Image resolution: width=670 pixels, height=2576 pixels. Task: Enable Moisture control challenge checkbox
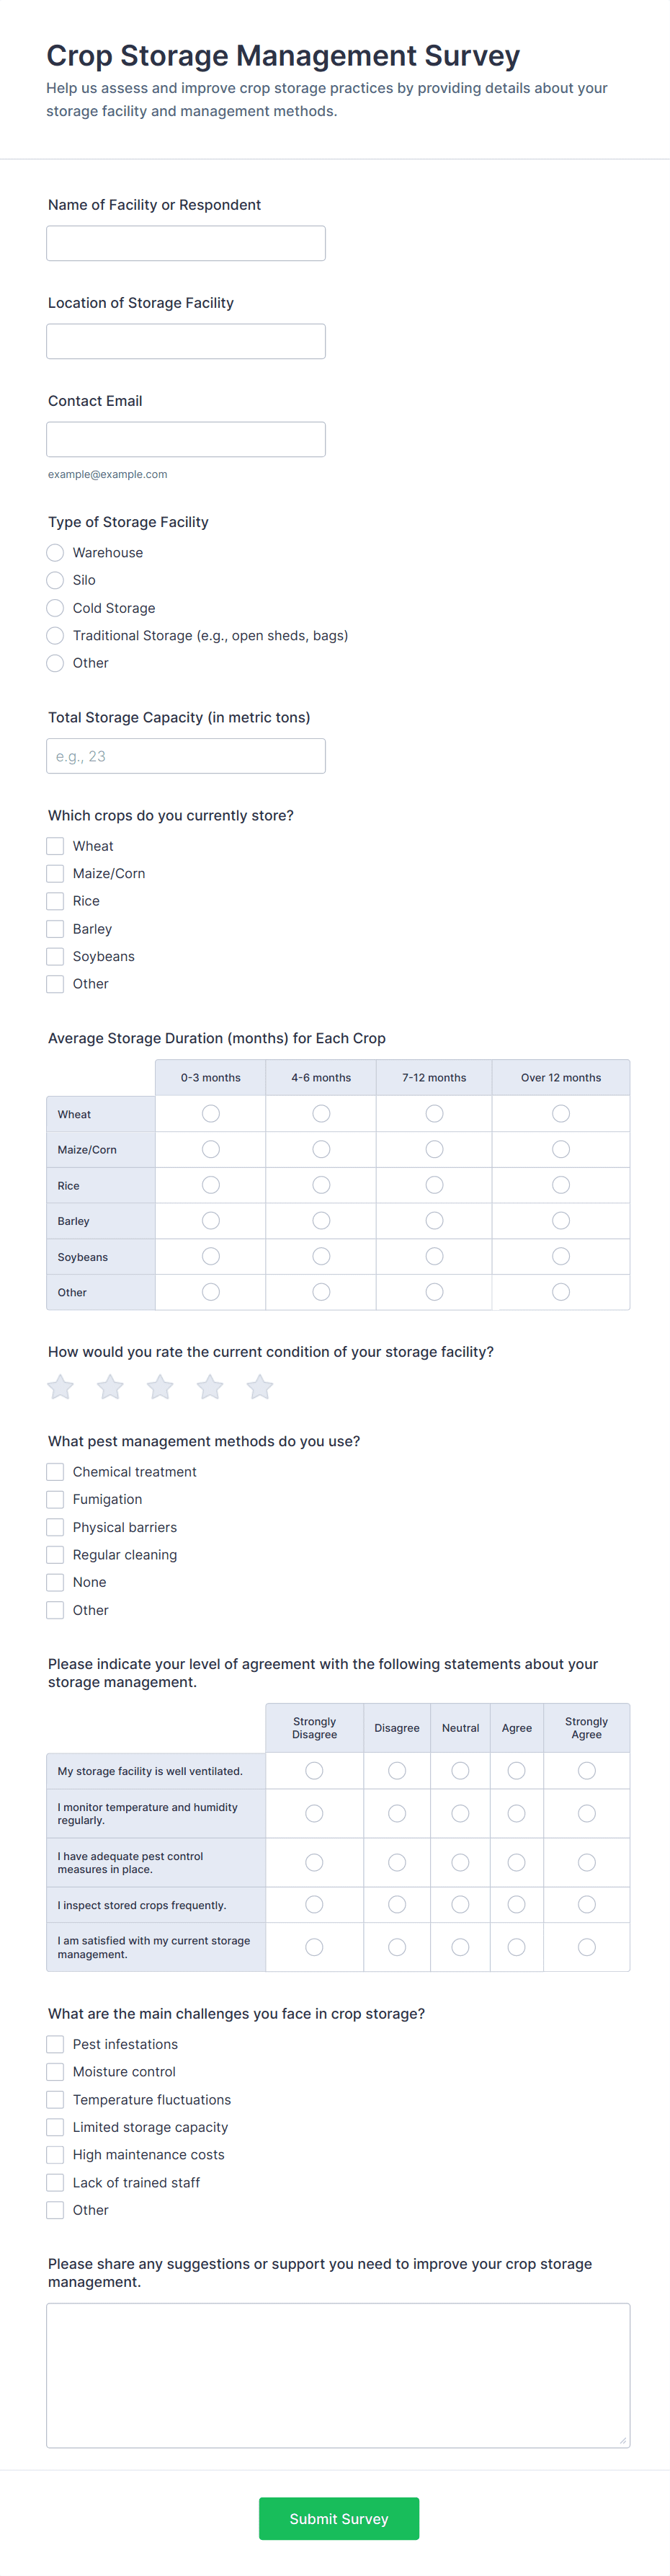coord(55,2072)
